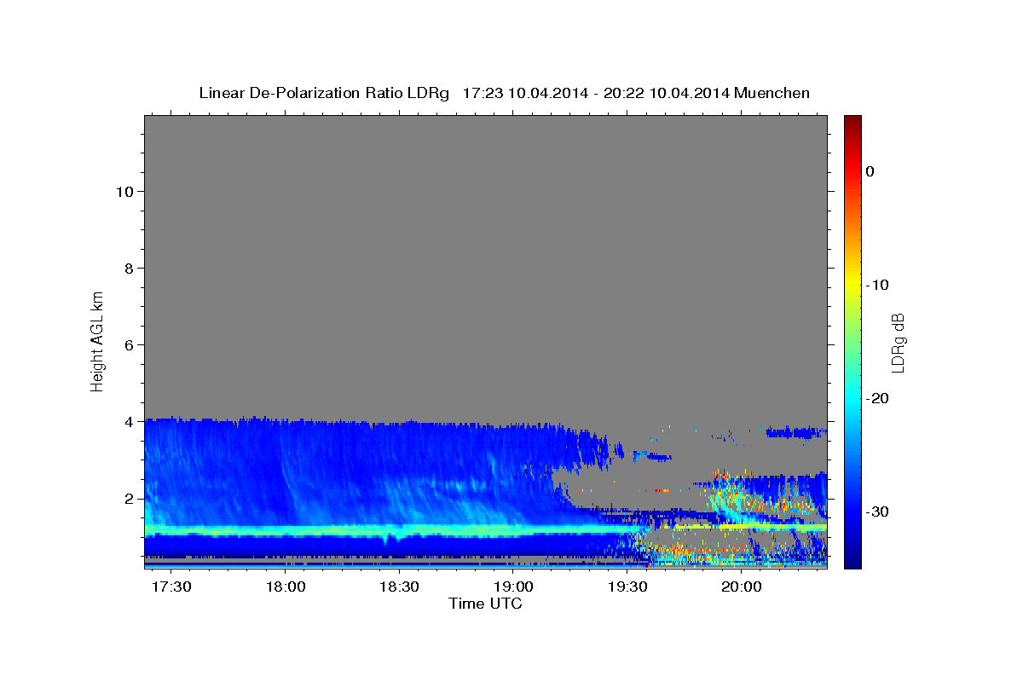Click the '18:30' time tick label
This screenshot has height=682, width=1023.
point(399,588)
